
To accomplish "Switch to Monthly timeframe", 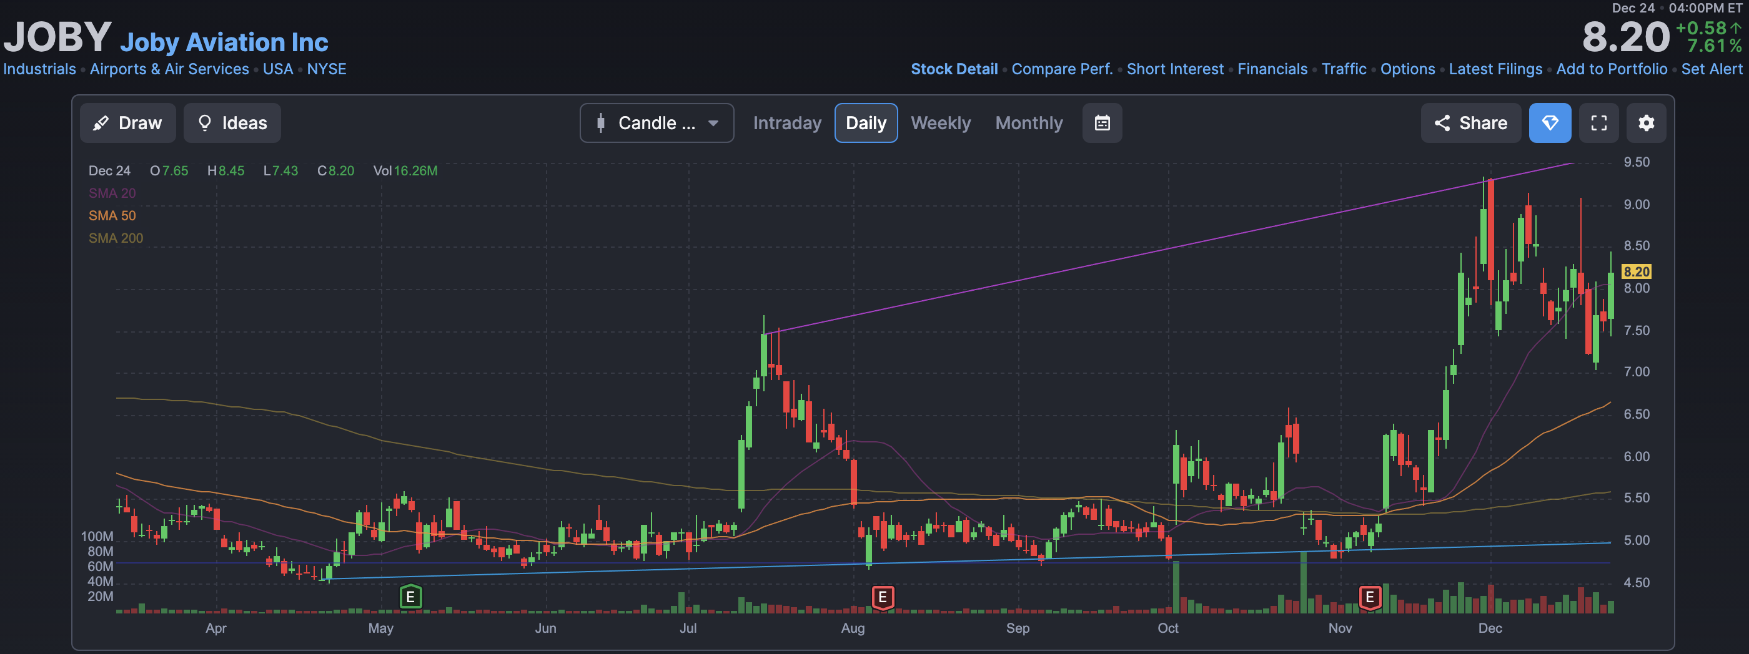I will 1029,123.
